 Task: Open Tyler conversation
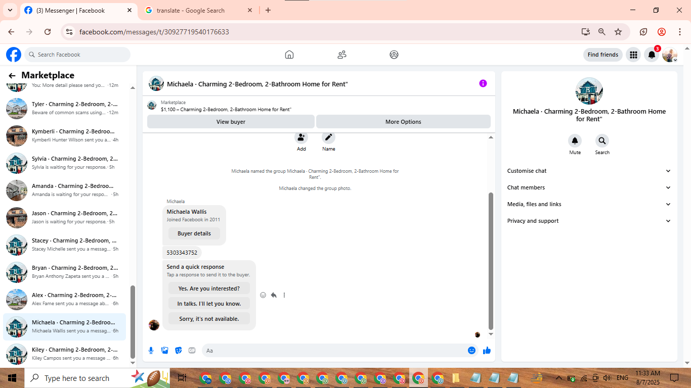[x=65, y=108]
